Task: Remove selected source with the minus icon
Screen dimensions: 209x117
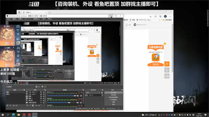Action: pos(30,106)
